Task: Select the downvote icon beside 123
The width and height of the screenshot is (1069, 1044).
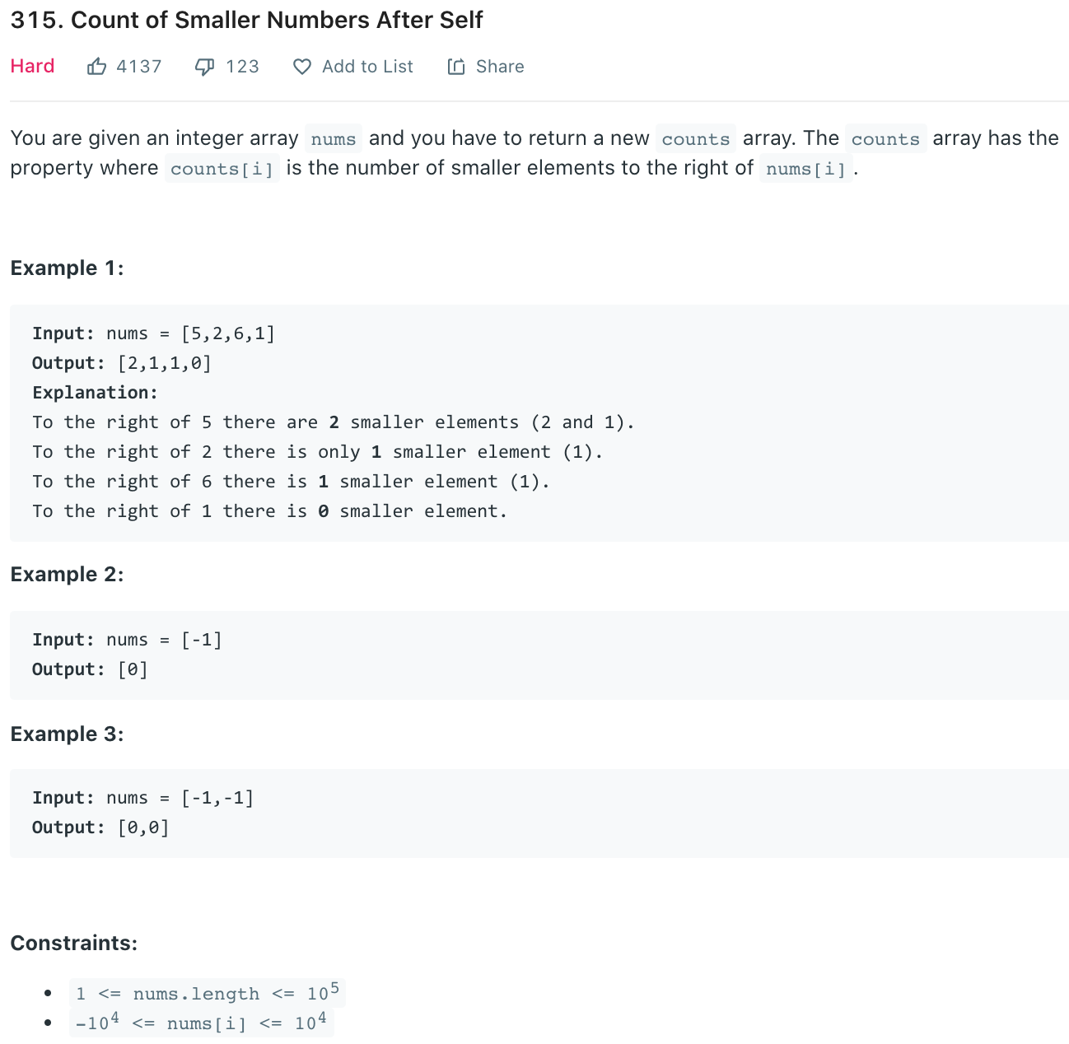Action: 204,66
